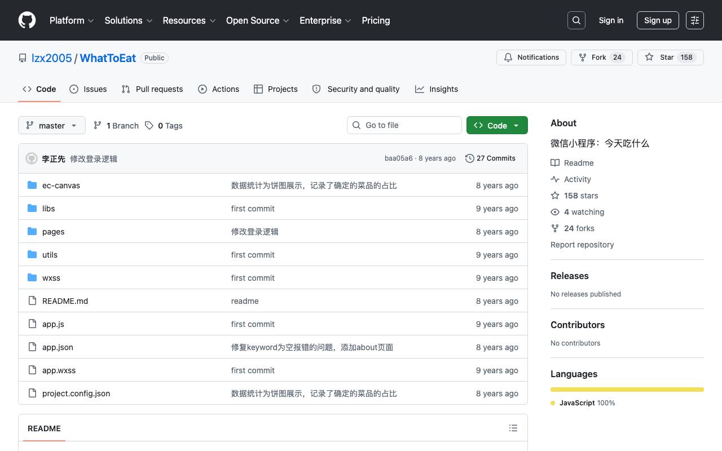Open the search magnifier button

pos(576,20)
